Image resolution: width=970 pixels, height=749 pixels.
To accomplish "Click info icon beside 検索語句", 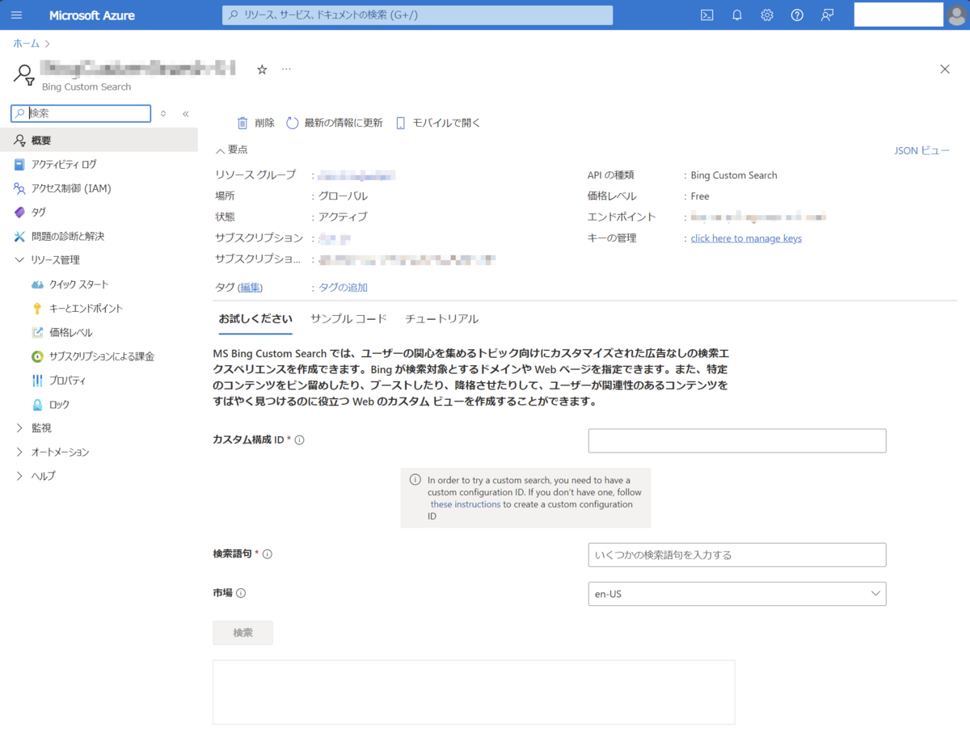I will tap(268, 554).
